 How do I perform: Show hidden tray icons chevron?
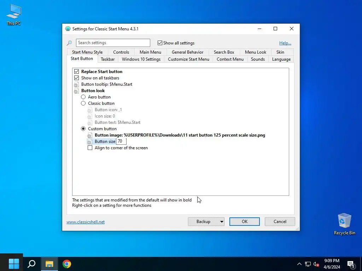tap(299, 264)
